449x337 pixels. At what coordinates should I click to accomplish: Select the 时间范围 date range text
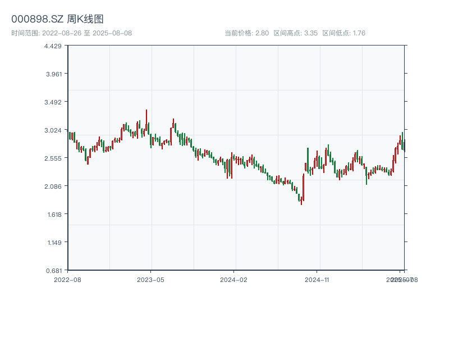[x=71, y=33]
